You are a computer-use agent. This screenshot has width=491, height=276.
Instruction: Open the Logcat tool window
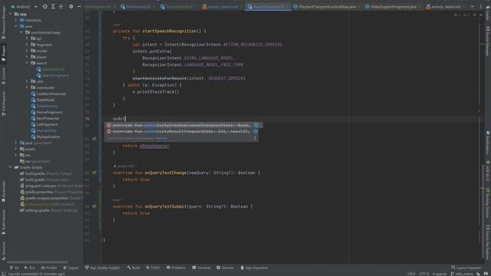pyautogui.click(x=71, y=268)
